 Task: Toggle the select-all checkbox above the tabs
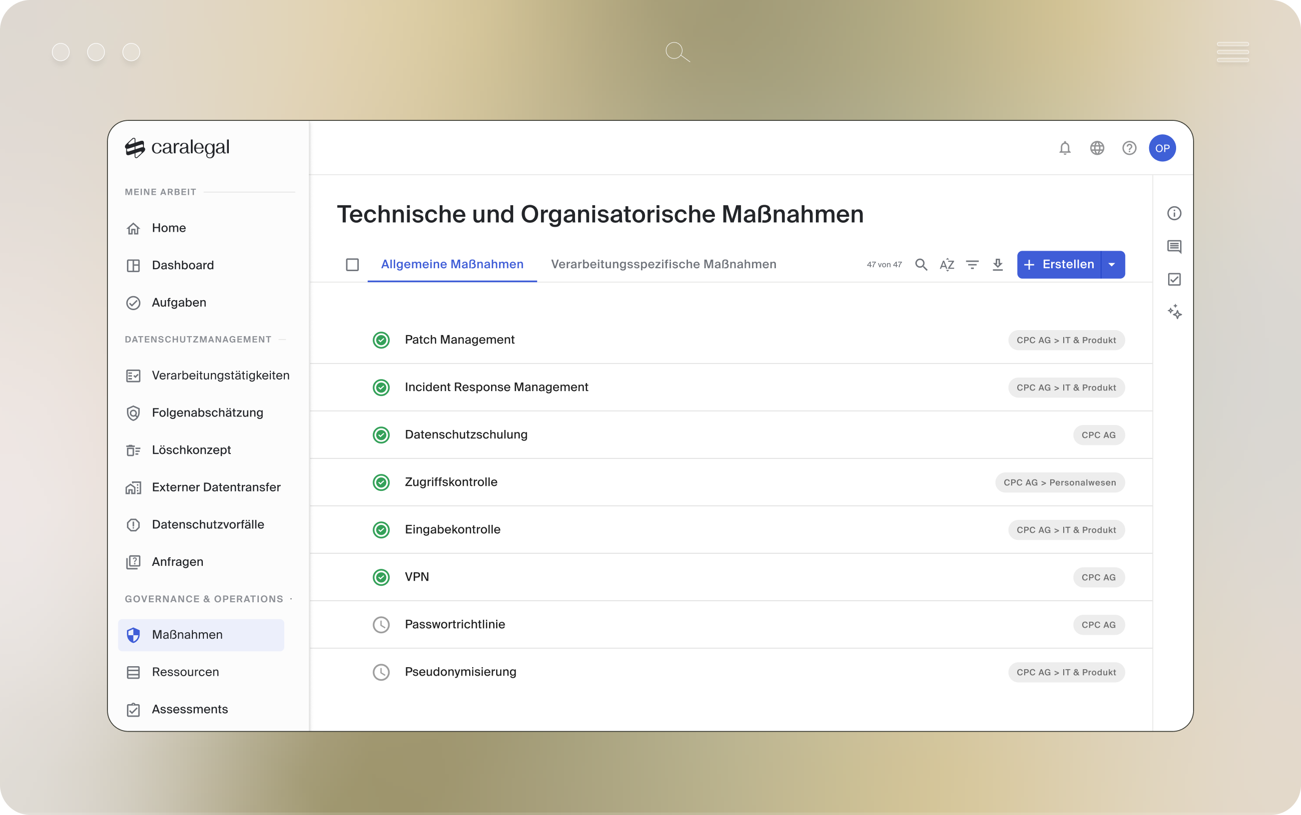[353, 265]
